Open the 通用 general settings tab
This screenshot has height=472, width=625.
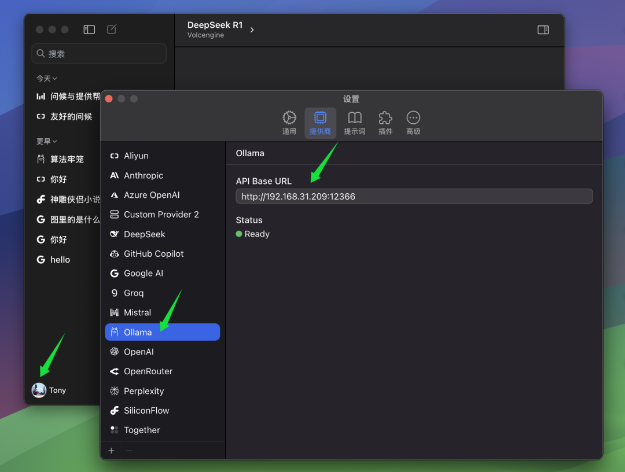(x=289, y=123)
